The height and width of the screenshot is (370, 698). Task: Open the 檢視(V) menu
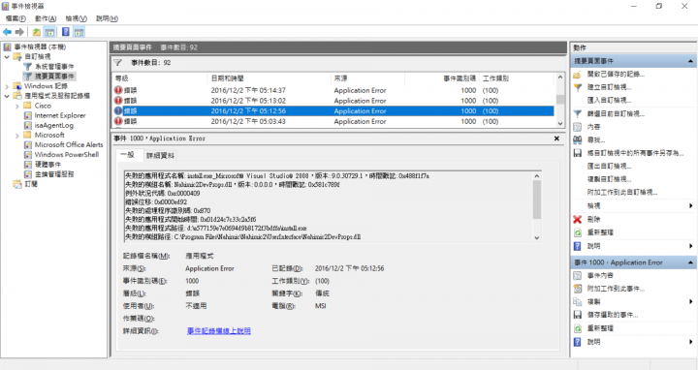pyautogui.click(x=77, y=18)
